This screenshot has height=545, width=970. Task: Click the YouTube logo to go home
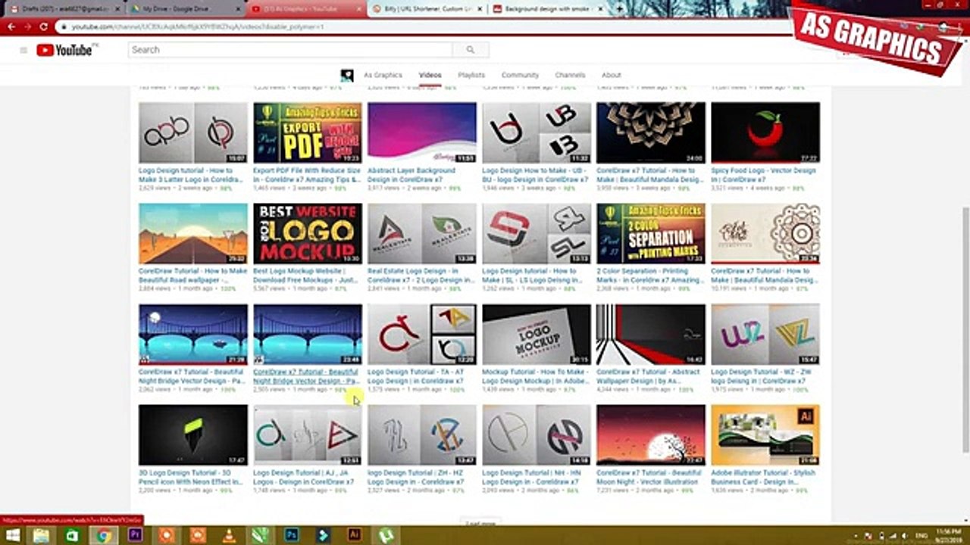(64, 50)
